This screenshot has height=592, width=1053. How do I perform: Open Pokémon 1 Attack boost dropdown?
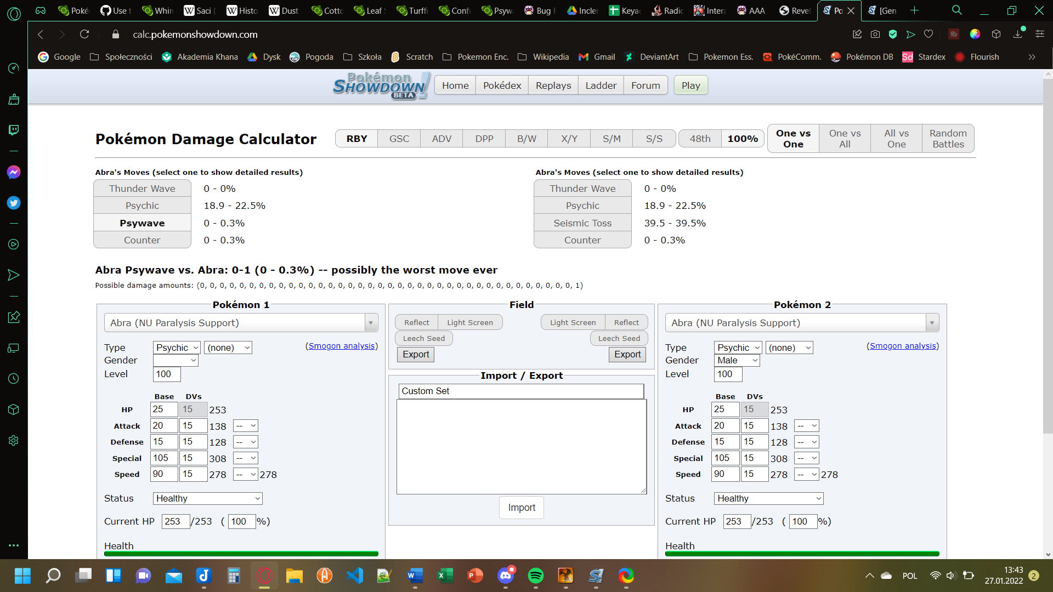click(246, 426)
